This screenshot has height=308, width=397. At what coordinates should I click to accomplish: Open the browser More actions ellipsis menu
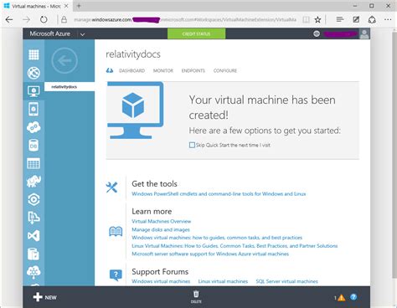pos(388,19)
